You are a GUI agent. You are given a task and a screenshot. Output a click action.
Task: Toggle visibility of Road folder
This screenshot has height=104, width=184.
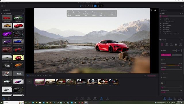pos(160,24)
